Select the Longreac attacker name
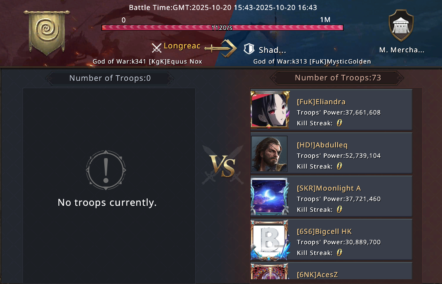The height and width of the screenshot is (284, 442). (x=182, y=46)
